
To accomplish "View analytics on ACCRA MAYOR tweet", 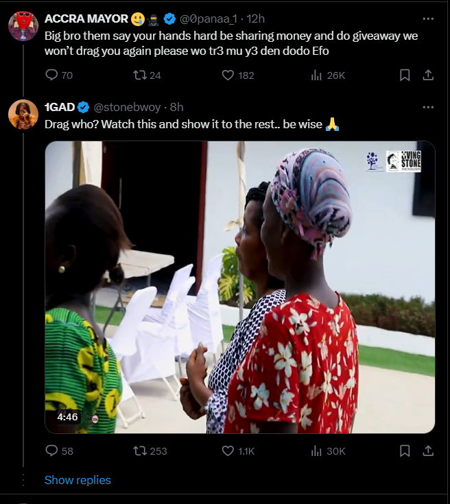I will (x=317, y=75).
